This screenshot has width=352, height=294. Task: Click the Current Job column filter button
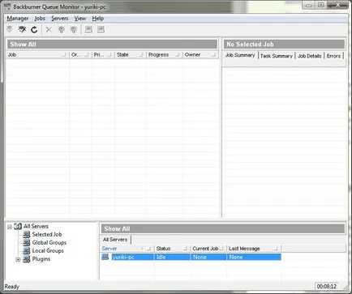click(221, 249)
